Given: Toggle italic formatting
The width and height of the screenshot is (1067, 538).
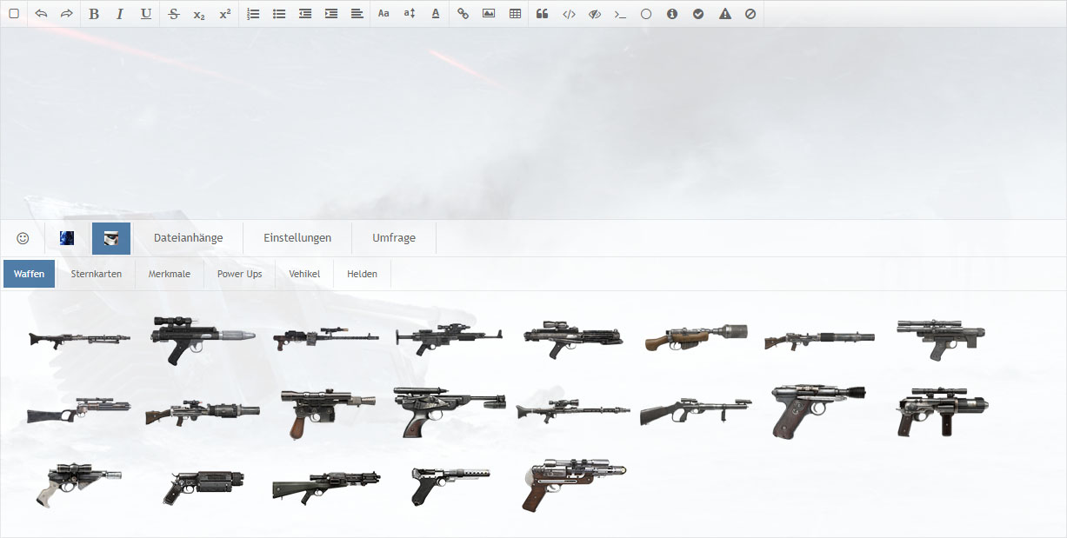Looking at the screenshot, I should pos(120,14).
